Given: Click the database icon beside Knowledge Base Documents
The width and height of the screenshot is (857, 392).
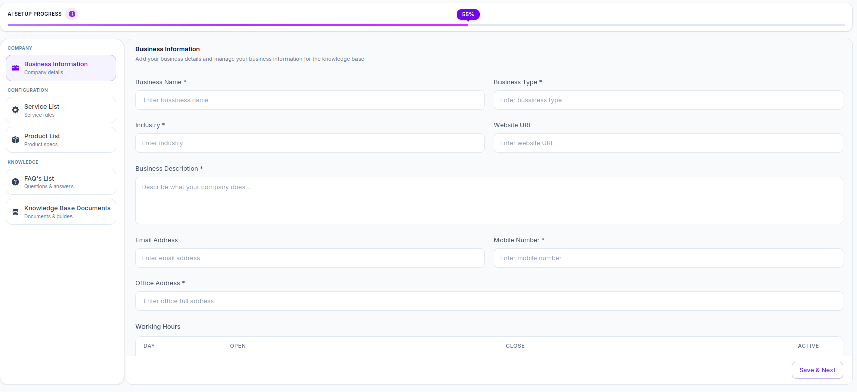Looking at the screenshot, I should (15, 212).
